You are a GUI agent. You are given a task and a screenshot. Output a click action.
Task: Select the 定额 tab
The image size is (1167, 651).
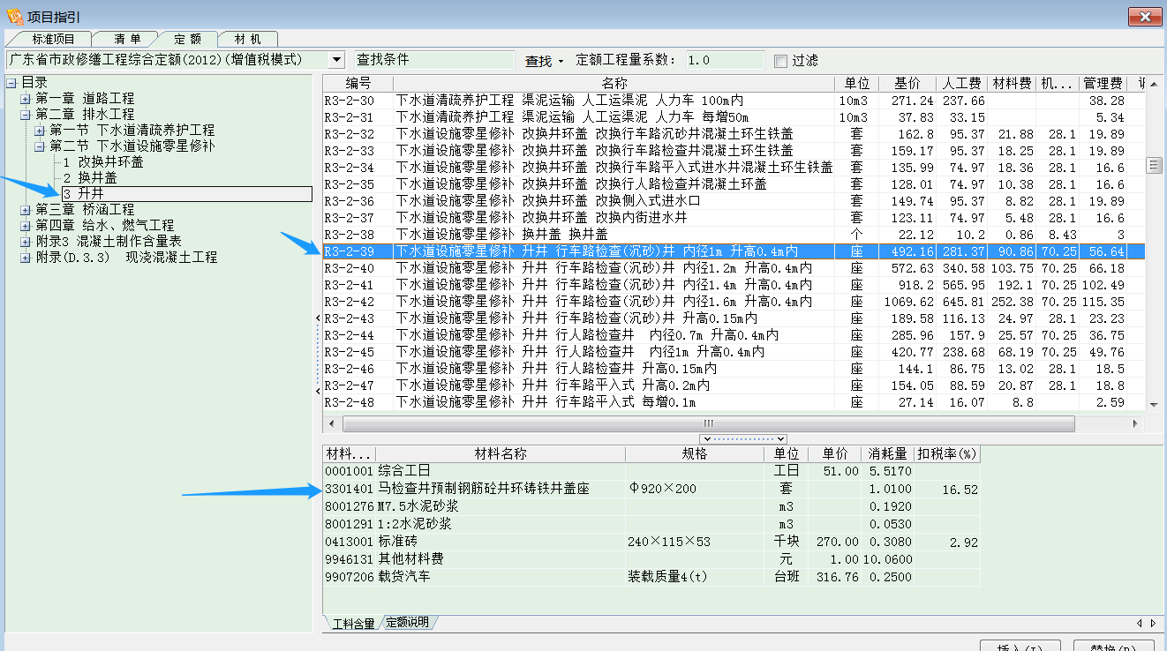pos(187,39)
